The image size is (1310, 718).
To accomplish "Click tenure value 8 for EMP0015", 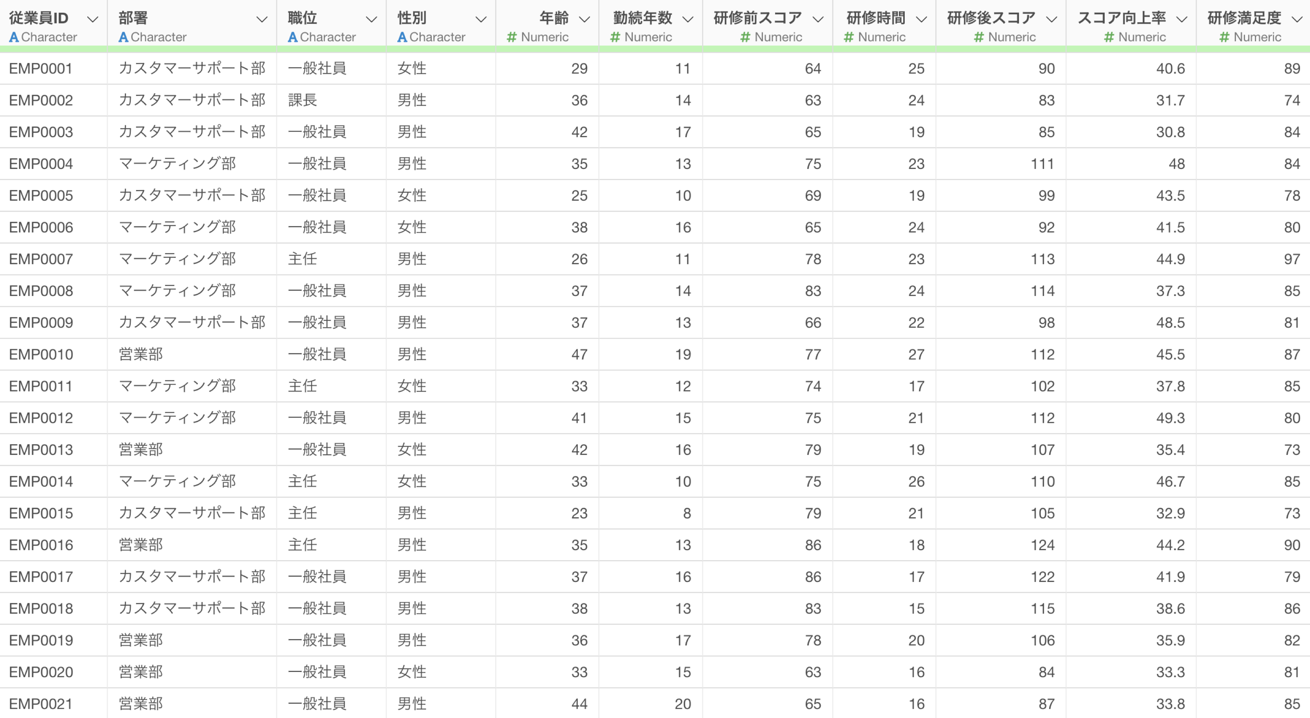I will [650, 513].
